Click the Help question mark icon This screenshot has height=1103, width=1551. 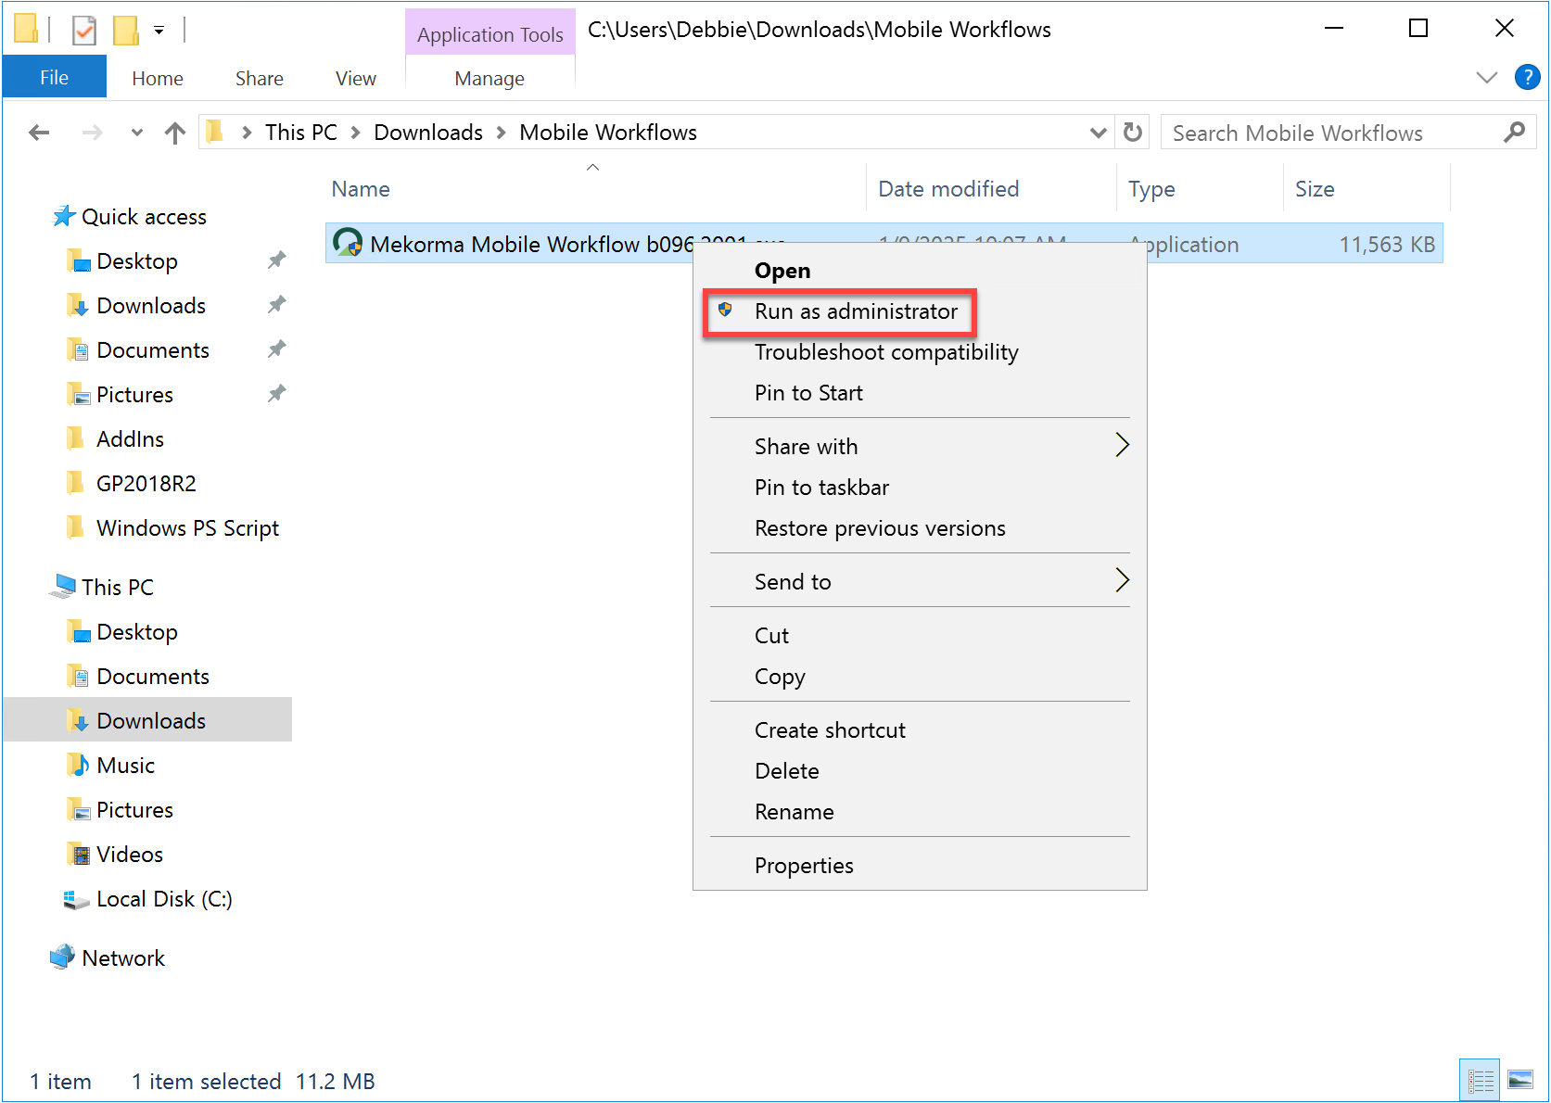point(1527,77)
